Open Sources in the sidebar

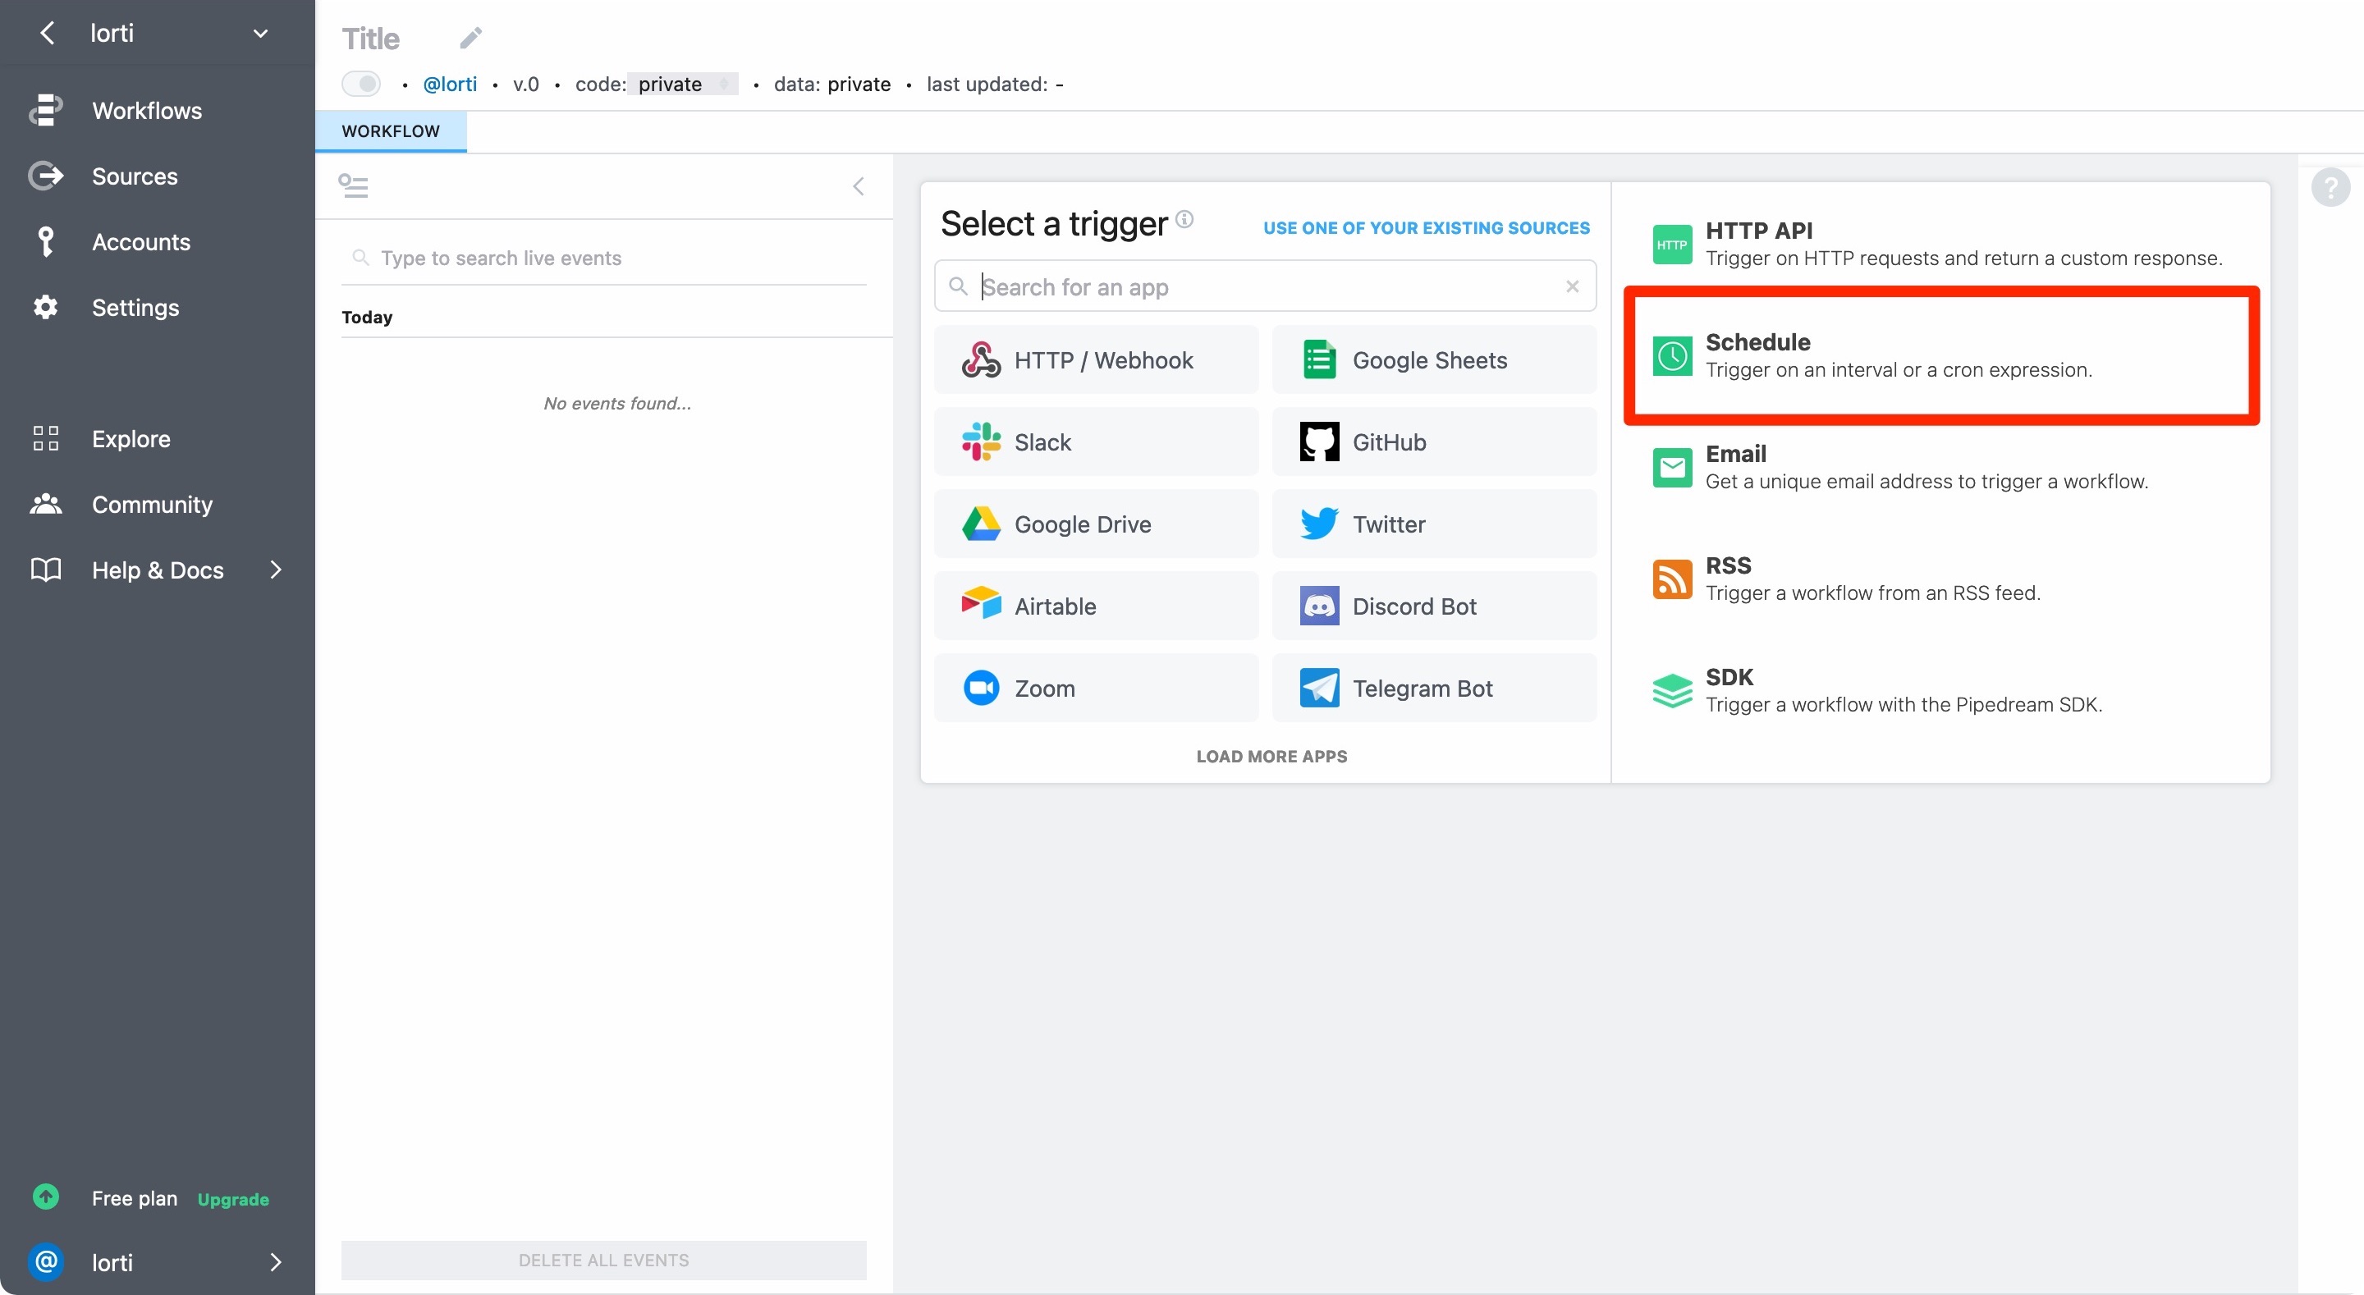134,176
